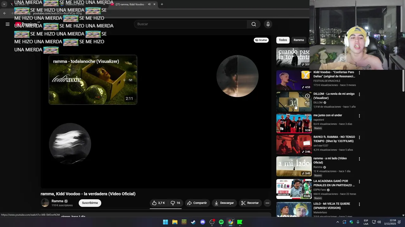The width and height of the screenshot is (405, 227).
Task: Start voice search with the microphone icon
Action: 268,24
